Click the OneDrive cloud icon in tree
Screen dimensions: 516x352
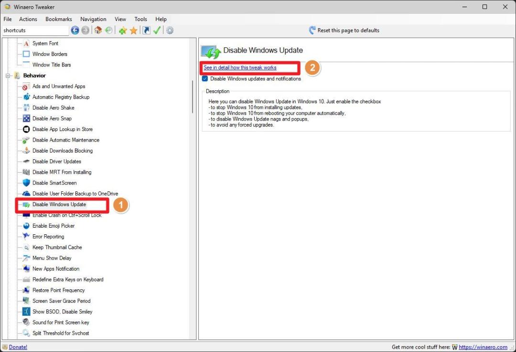tap(26, 194)
